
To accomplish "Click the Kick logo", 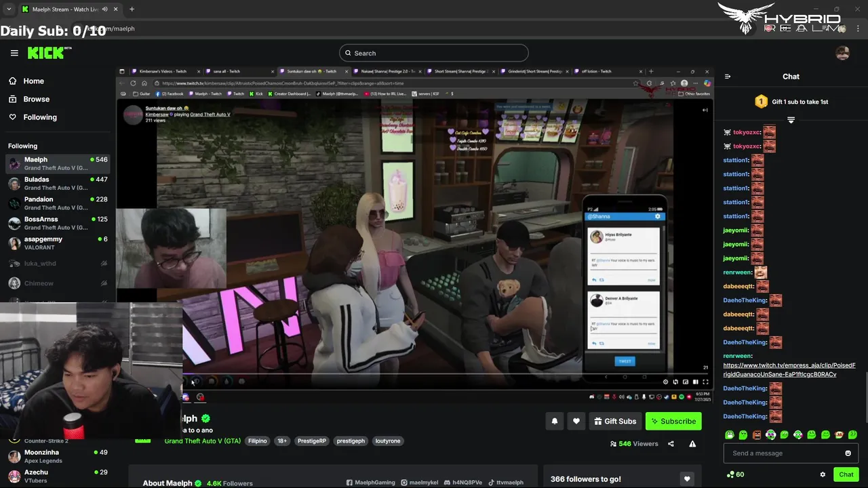I will tap(49, 53).
